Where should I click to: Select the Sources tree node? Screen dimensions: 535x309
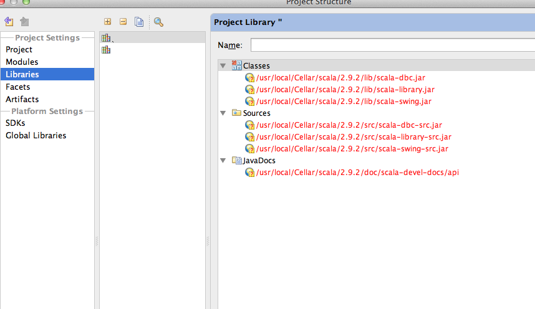[256, 113]
